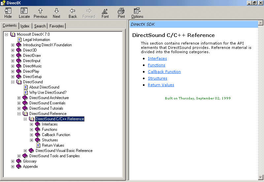The image size is (264, 182).
Task: Open the Callback Function hyperlink
Action: [x=164, y=72]
